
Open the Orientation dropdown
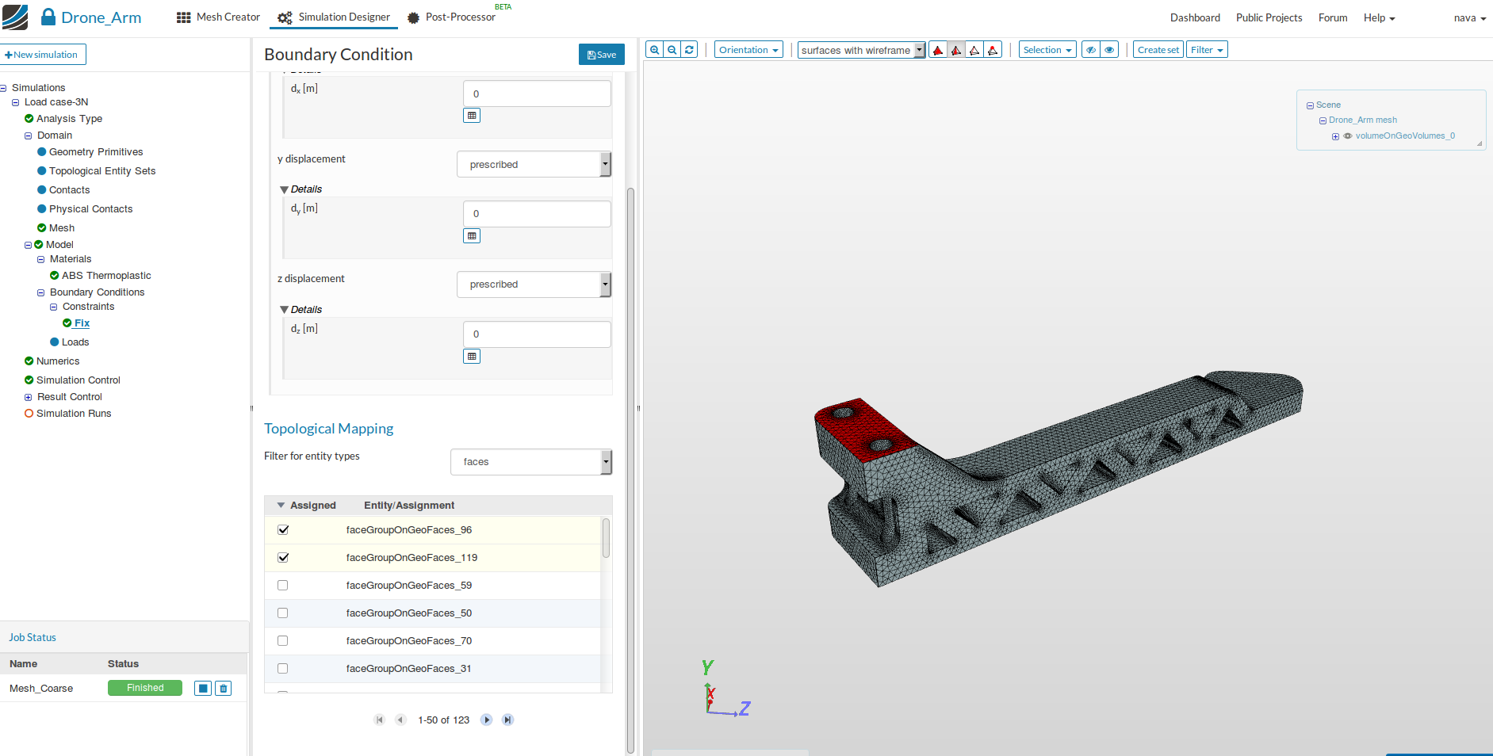pyautogui.click(x=748, y=50)
